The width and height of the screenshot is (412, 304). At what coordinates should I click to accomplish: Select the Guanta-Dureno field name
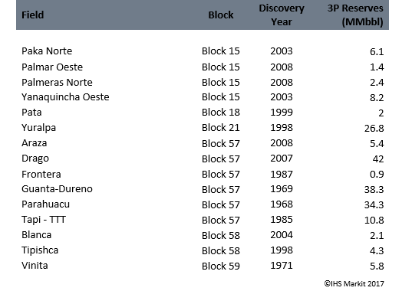point(57,189)
